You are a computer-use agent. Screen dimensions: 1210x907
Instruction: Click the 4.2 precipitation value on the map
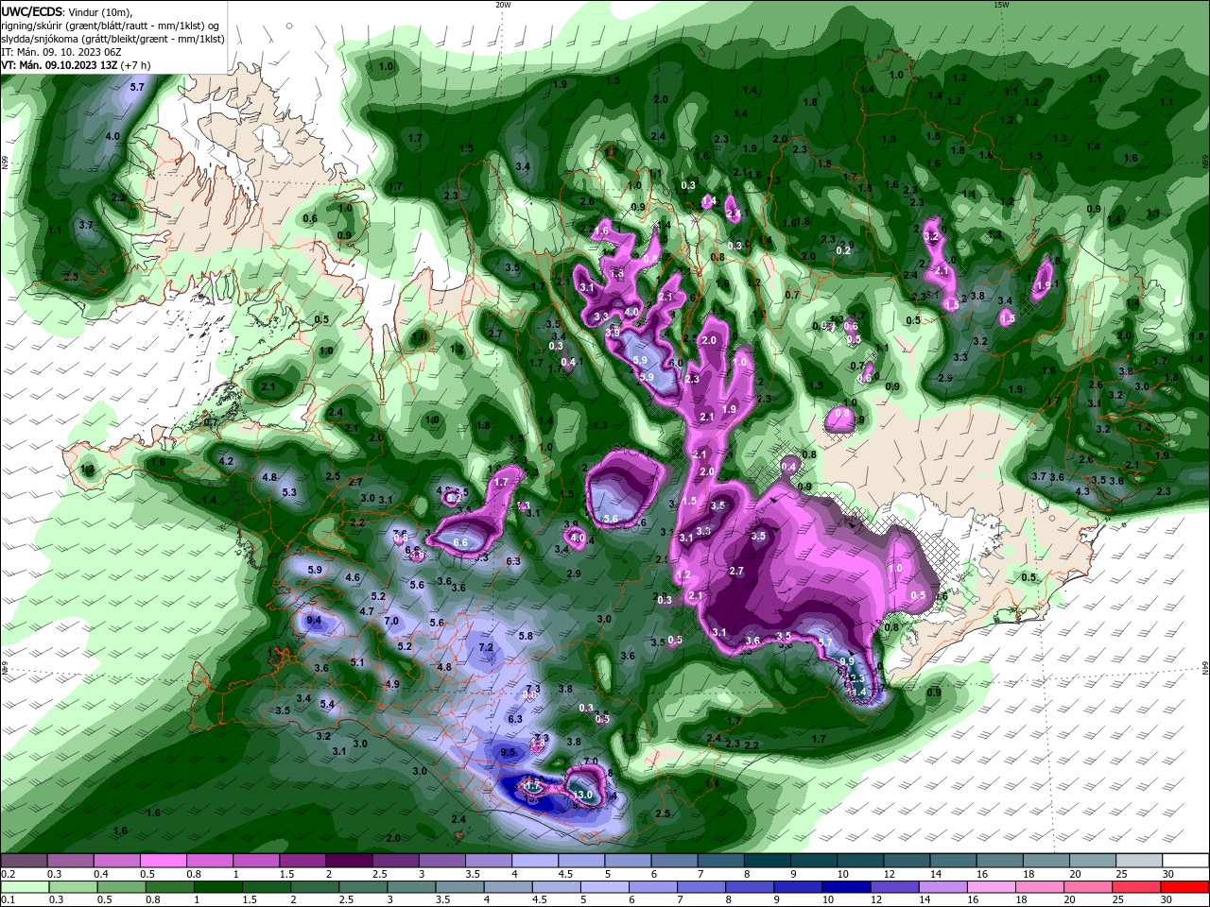[226, 461]
